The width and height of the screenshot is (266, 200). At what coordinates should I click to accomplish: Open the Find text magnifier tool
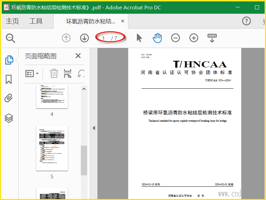[x=11, y=38]
